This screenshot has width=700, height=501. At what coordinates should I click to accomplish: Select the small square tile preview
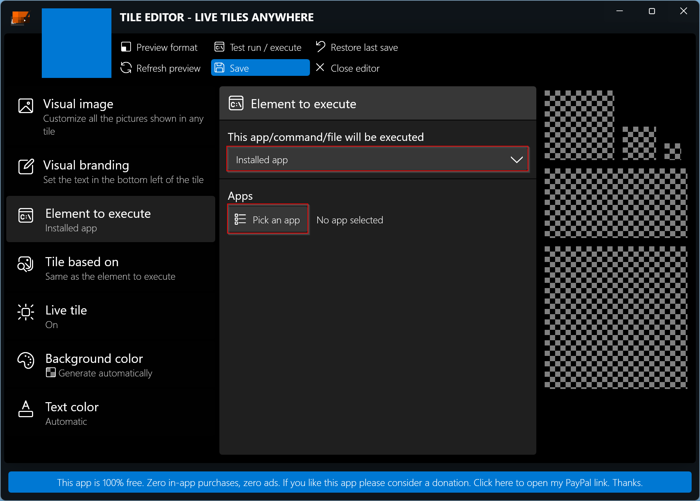tap(639, 143)
